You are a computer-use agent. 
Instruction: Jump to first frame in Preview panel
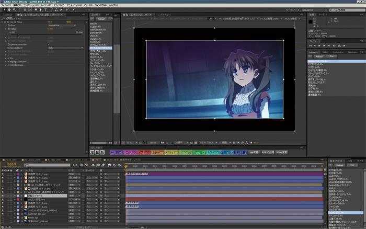coord(311,46)
